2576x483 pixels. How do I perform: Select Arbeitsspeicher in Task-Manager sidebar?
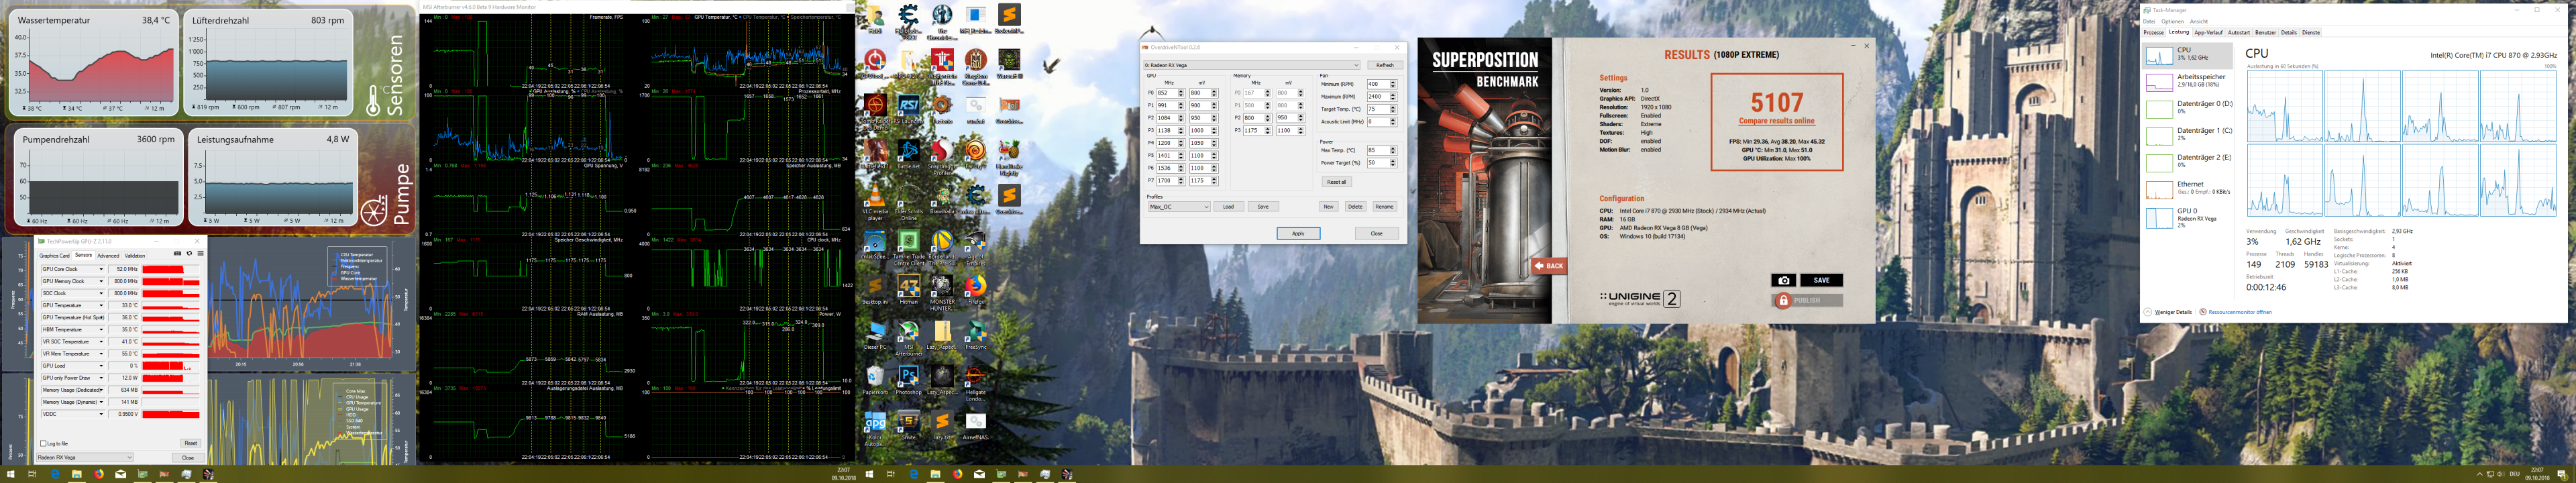coord(2188,82)
